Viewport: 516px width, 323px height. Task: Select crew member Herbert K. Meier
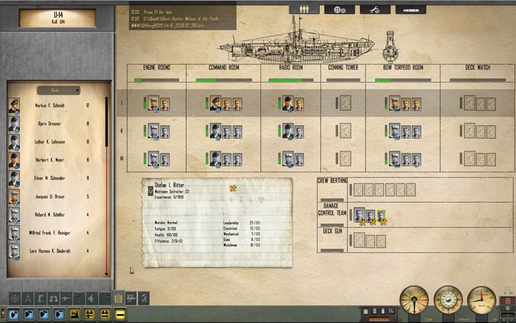coord(49,160)
